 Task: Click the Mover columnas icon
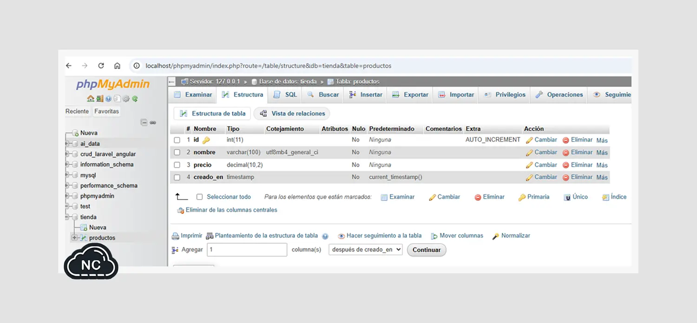[x=434, y=236]
